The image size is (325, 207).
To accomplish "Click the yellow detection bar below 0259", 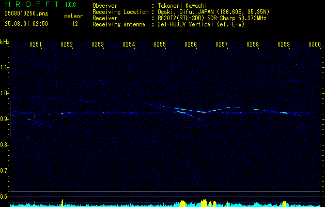I will click(284, 204).
